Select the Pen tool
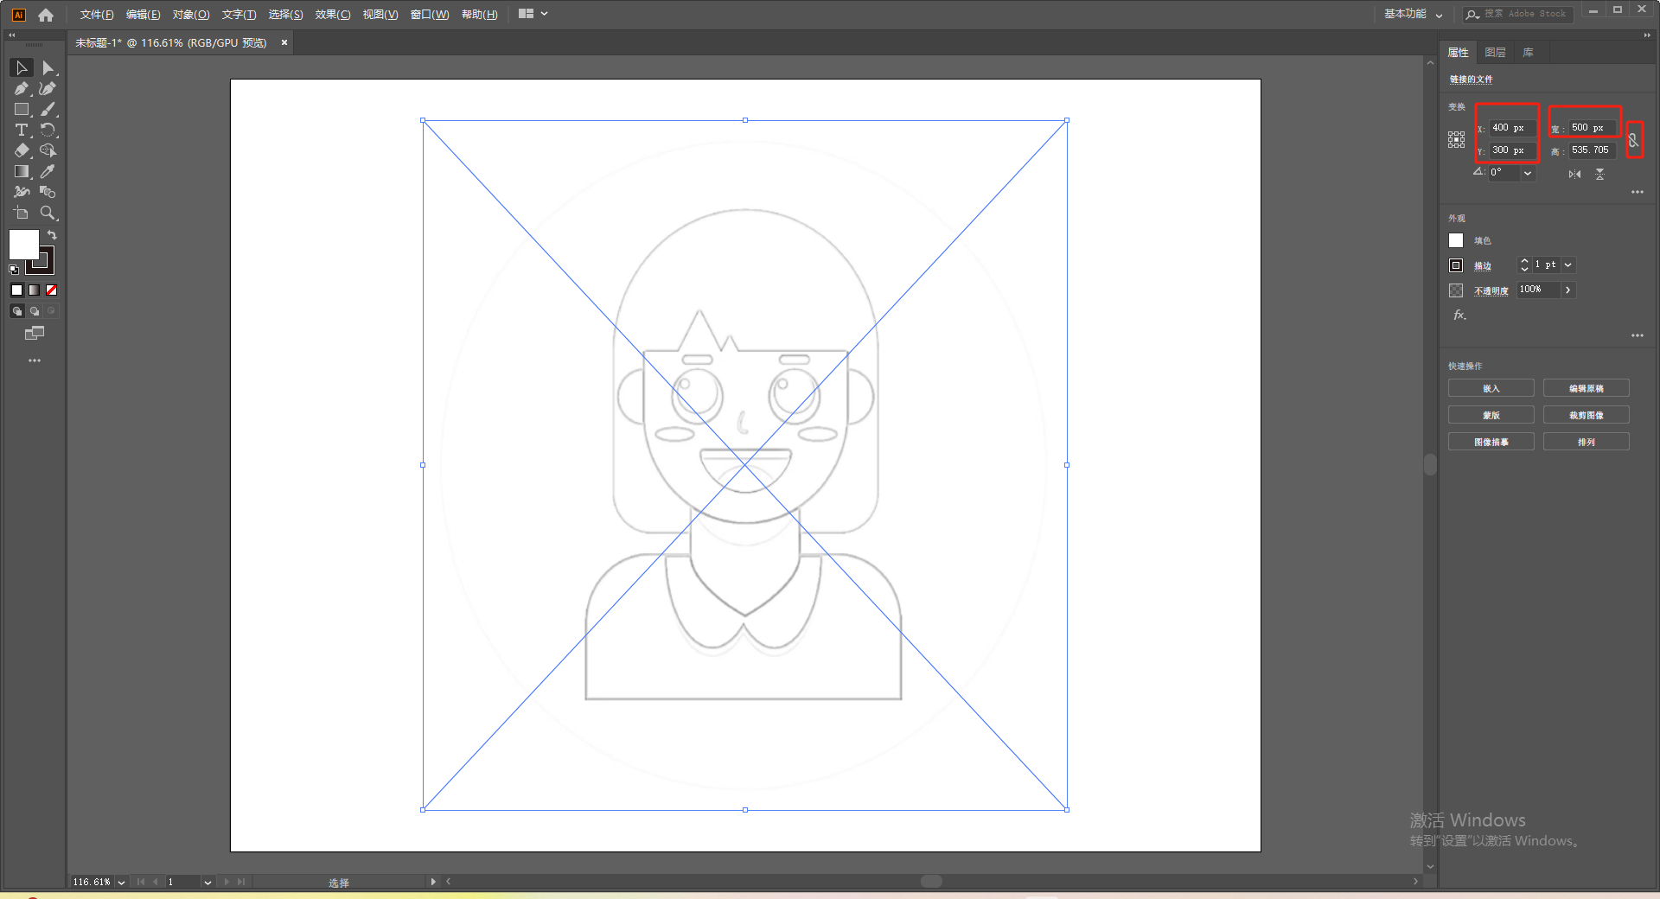The height and width of the screenshot is (899, 1660). 22,88
